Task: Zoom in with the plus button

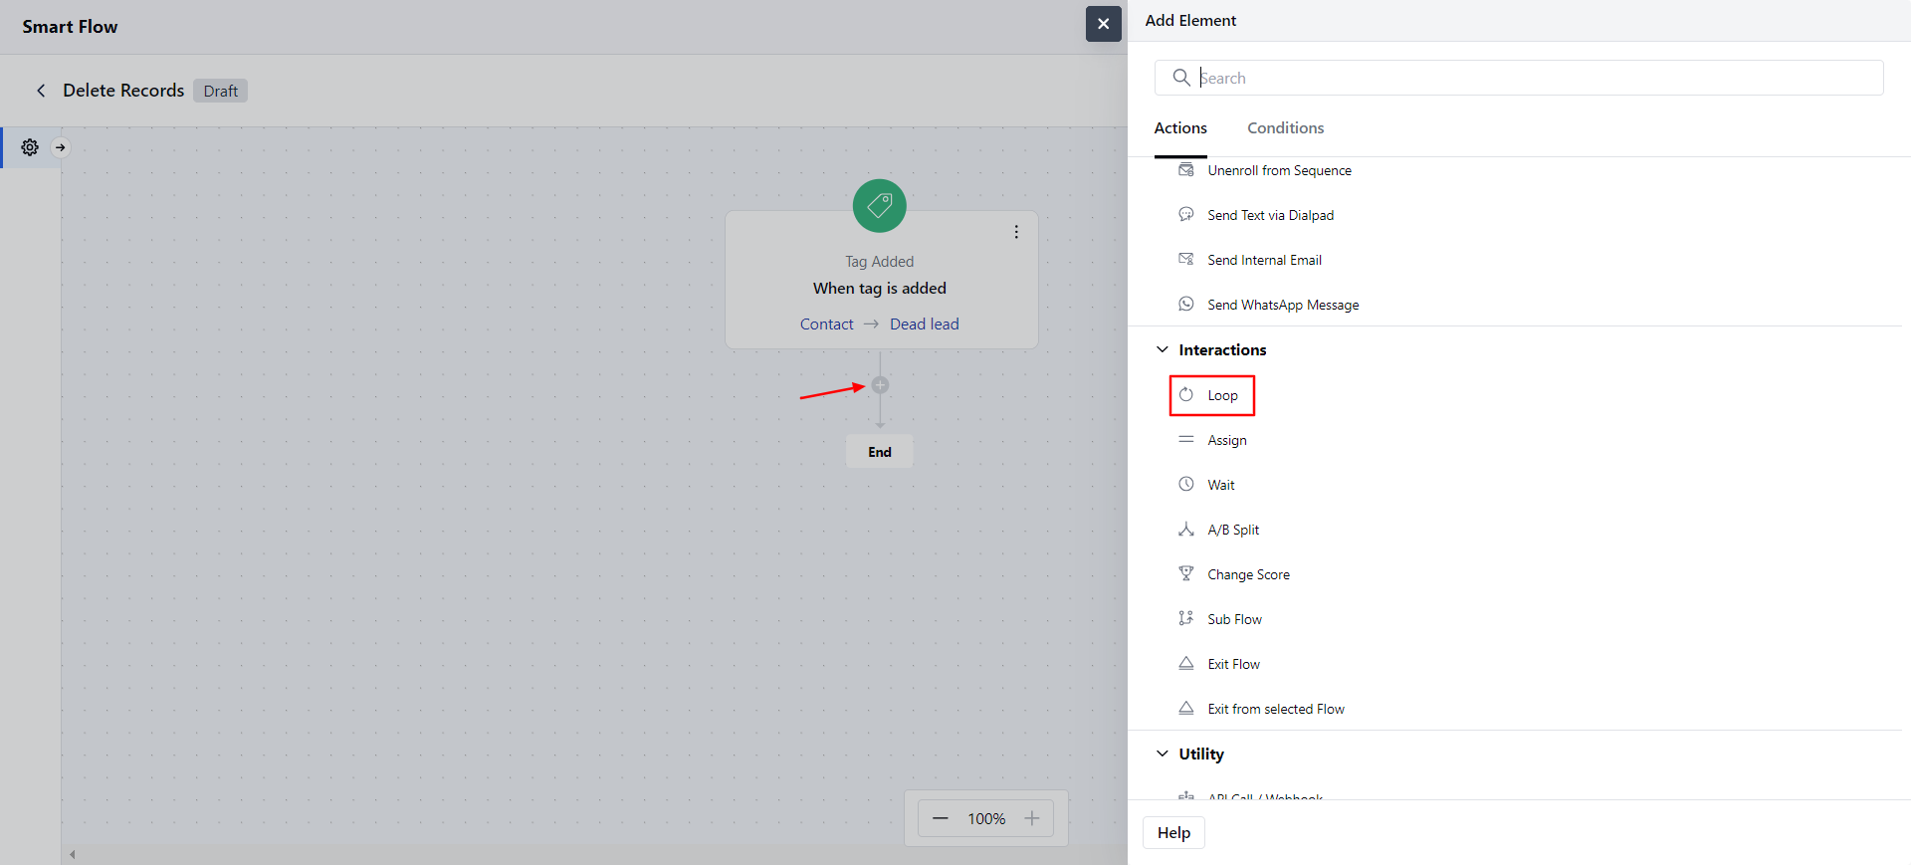Action: pos(1032,818)
